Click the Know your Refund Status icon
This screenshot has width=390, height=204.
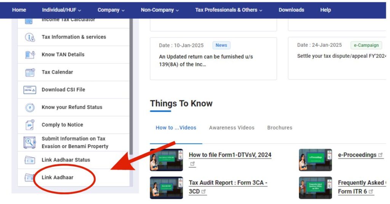pos(30,107)
